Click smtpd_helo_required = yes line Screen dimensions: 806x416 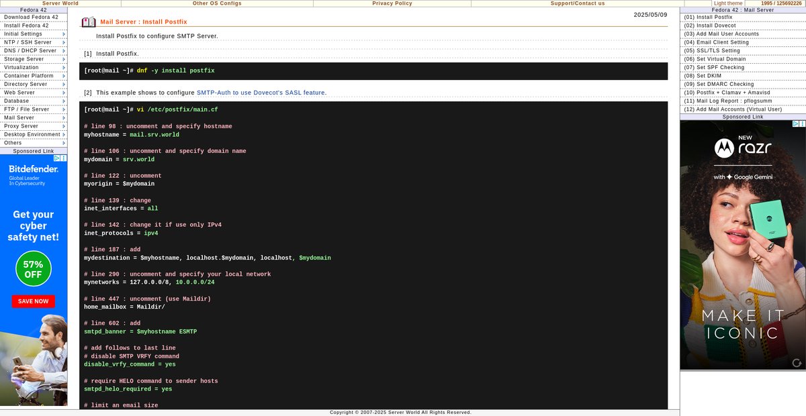click(128, 389)
